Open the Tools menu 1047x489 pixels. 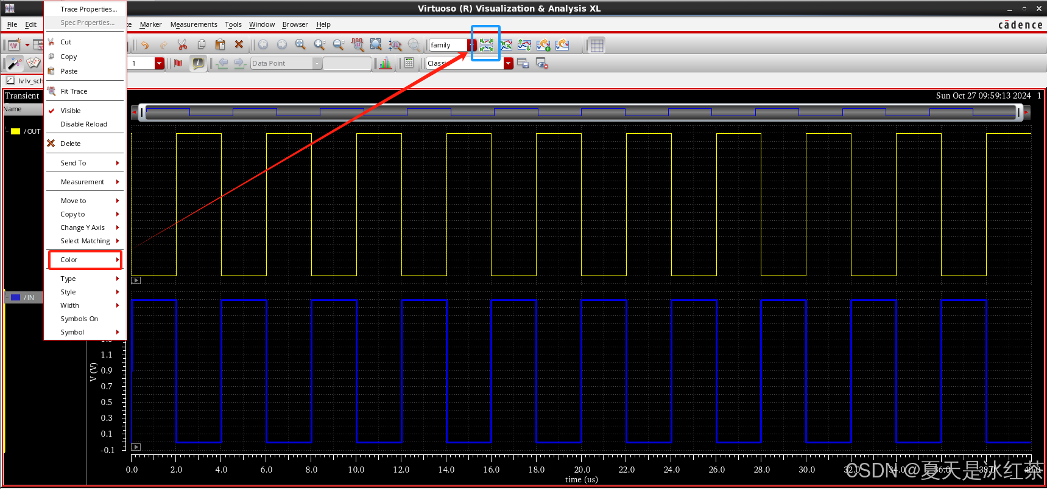pos(233,24)
